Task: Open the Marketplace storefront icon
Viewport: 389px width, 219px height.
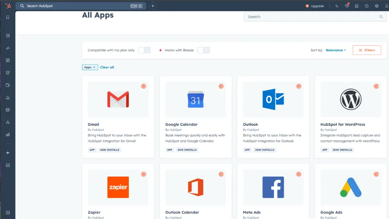Action: click(x=357, y=6)
